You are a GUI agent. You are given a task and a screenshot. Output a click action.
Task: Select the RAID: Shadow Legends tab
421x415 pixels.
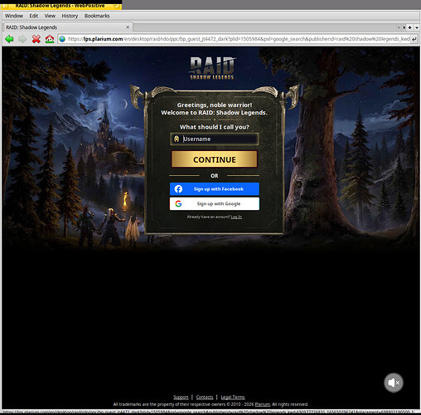pyautogui.click(x=68, y=27)
